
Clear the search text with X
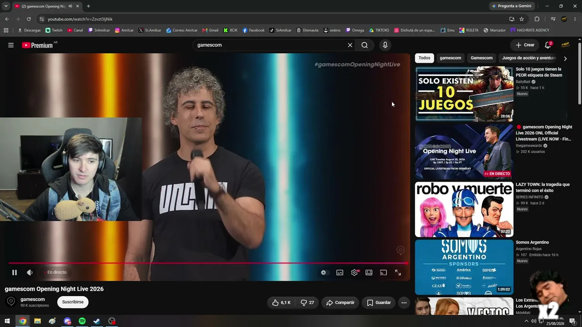tap(350, 45)
